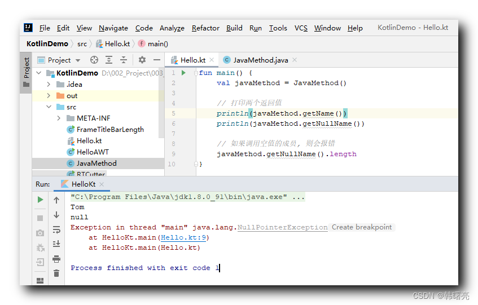Click the locate/select opened file target icon
Screen dimensions: 478x305
94,60
